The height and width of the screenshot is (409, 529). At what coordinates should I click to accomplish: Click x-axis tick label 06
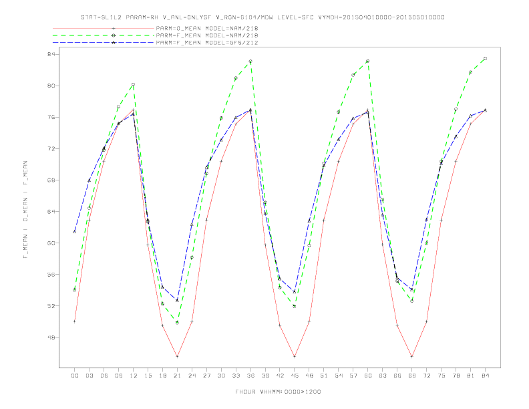[104, 376]
